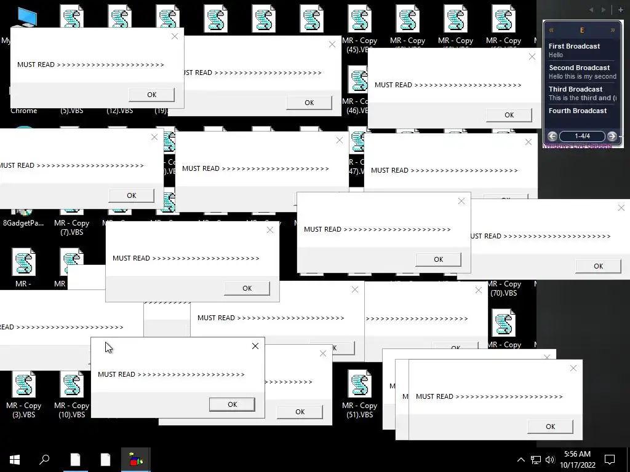Click blank document taskbar icon beside Search
The image size is (630, 472).
click(x=76, y=460)
